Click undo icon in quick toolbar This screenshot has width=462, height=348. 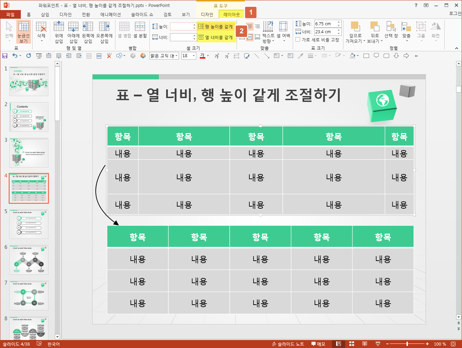tap(15, 56)
